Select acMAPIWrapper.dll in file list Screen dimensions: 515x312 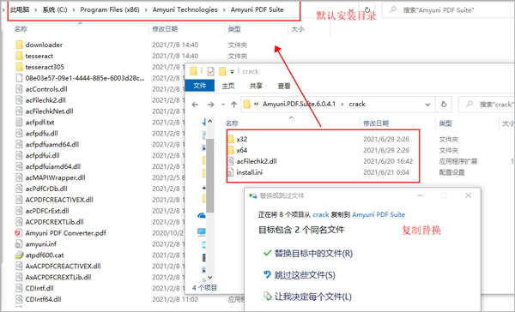55,177
